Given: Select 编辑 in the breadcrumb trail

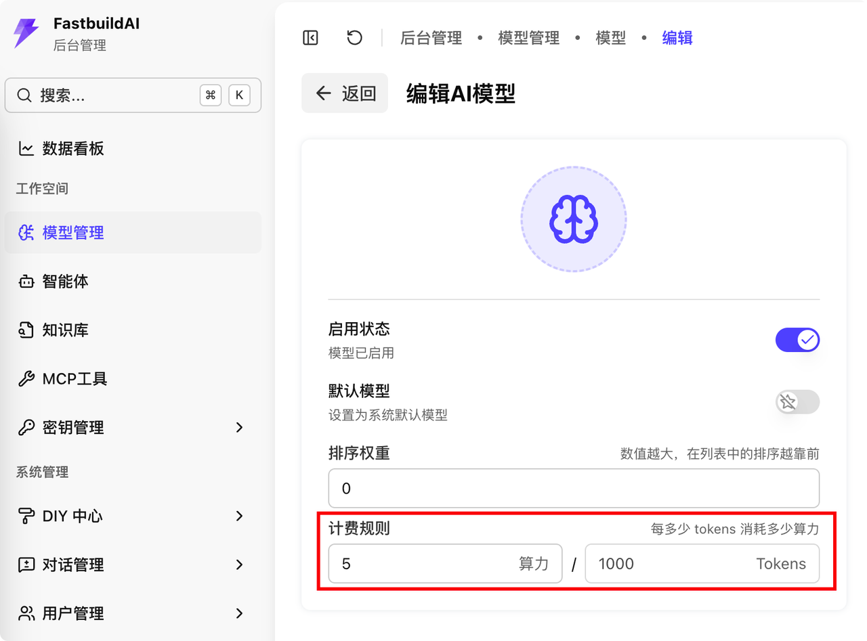Looking at the screenshot, I should tap(677, 38).
